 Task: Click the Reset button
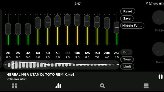[128, 11]
